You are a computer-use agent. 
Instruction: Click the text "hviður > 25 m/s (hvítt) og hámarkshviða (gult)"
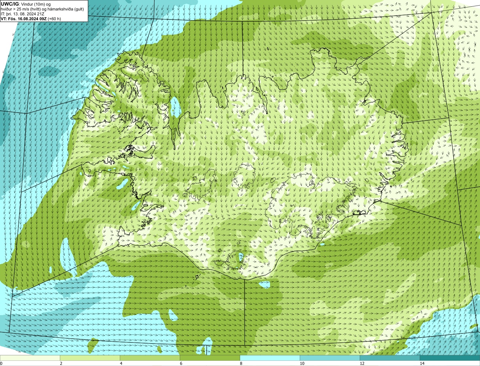coord(42,9)
